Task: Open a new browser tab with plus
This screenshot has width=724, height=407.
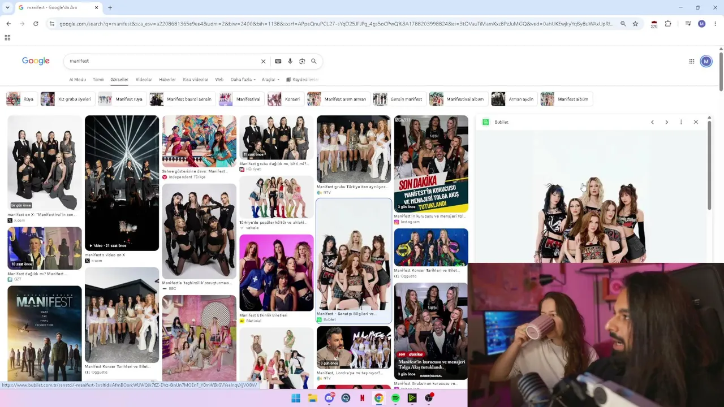Action: point(110,7)
